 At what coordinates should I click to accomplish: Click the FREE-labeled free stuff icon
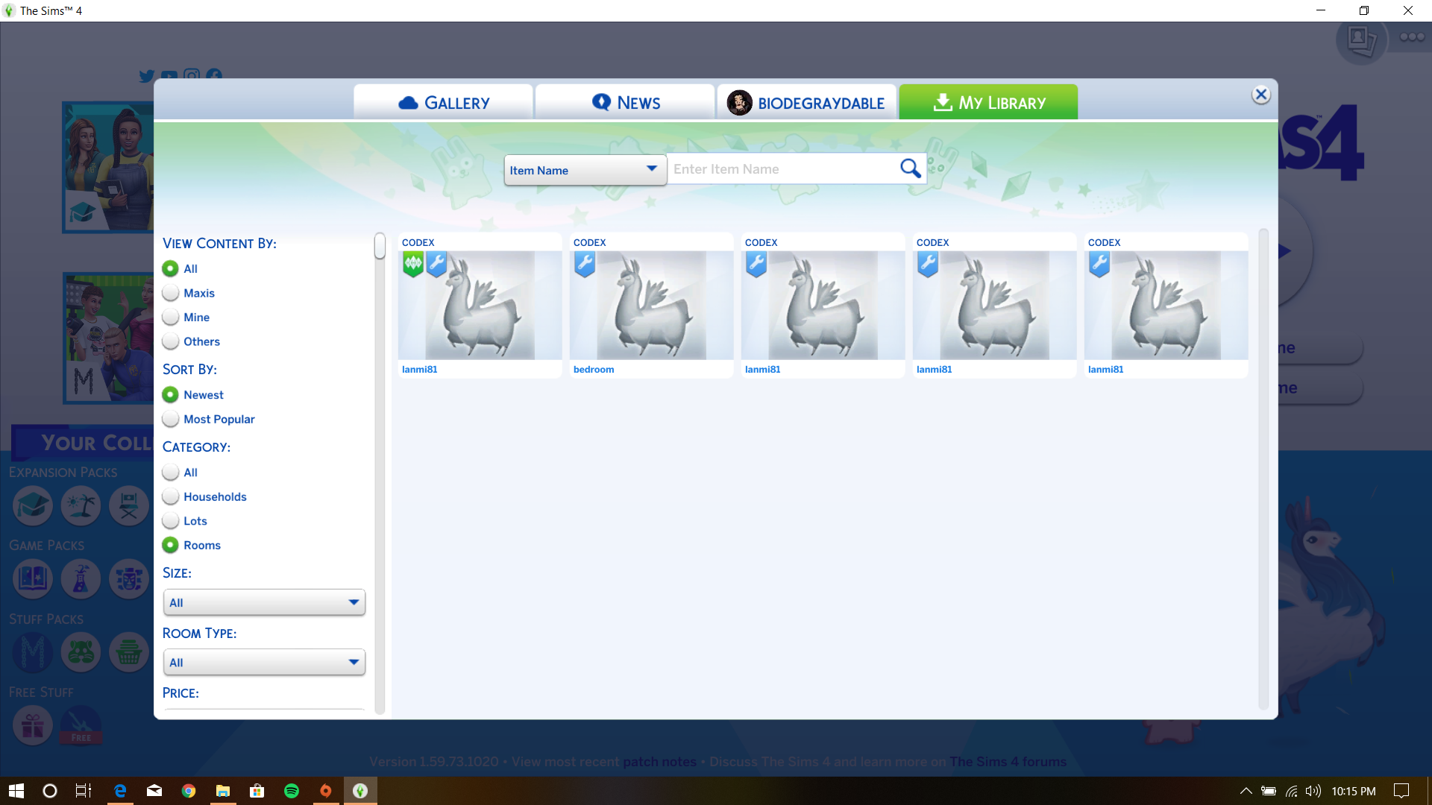[x=81, y=725]
